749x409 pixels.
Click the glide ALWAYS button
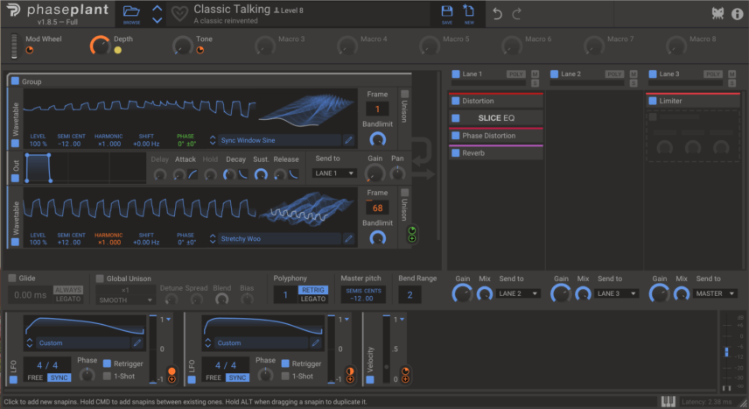68,290
